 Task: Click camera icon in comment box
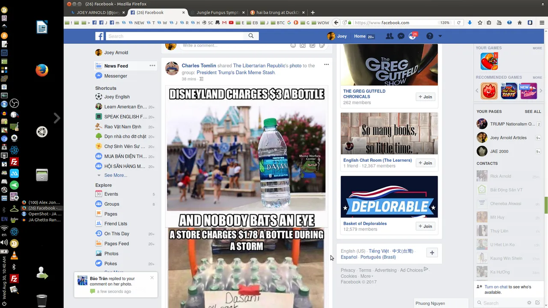[x=303, y=45]
